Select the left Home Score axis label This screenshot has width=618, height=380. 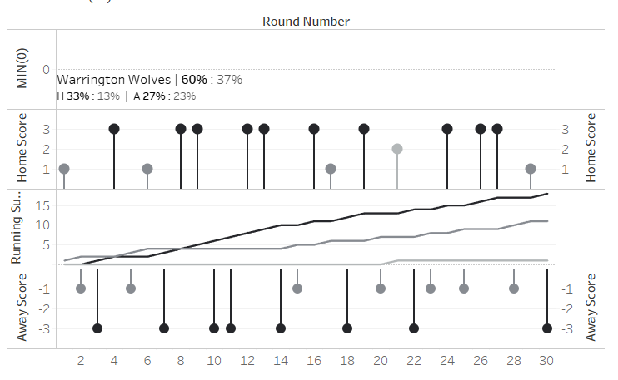click(23, 149)
